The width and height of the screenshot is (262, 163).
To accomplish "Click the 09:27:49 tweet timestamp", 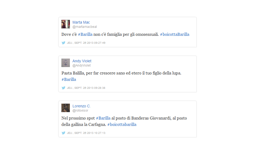I will [x=86, y=43].
